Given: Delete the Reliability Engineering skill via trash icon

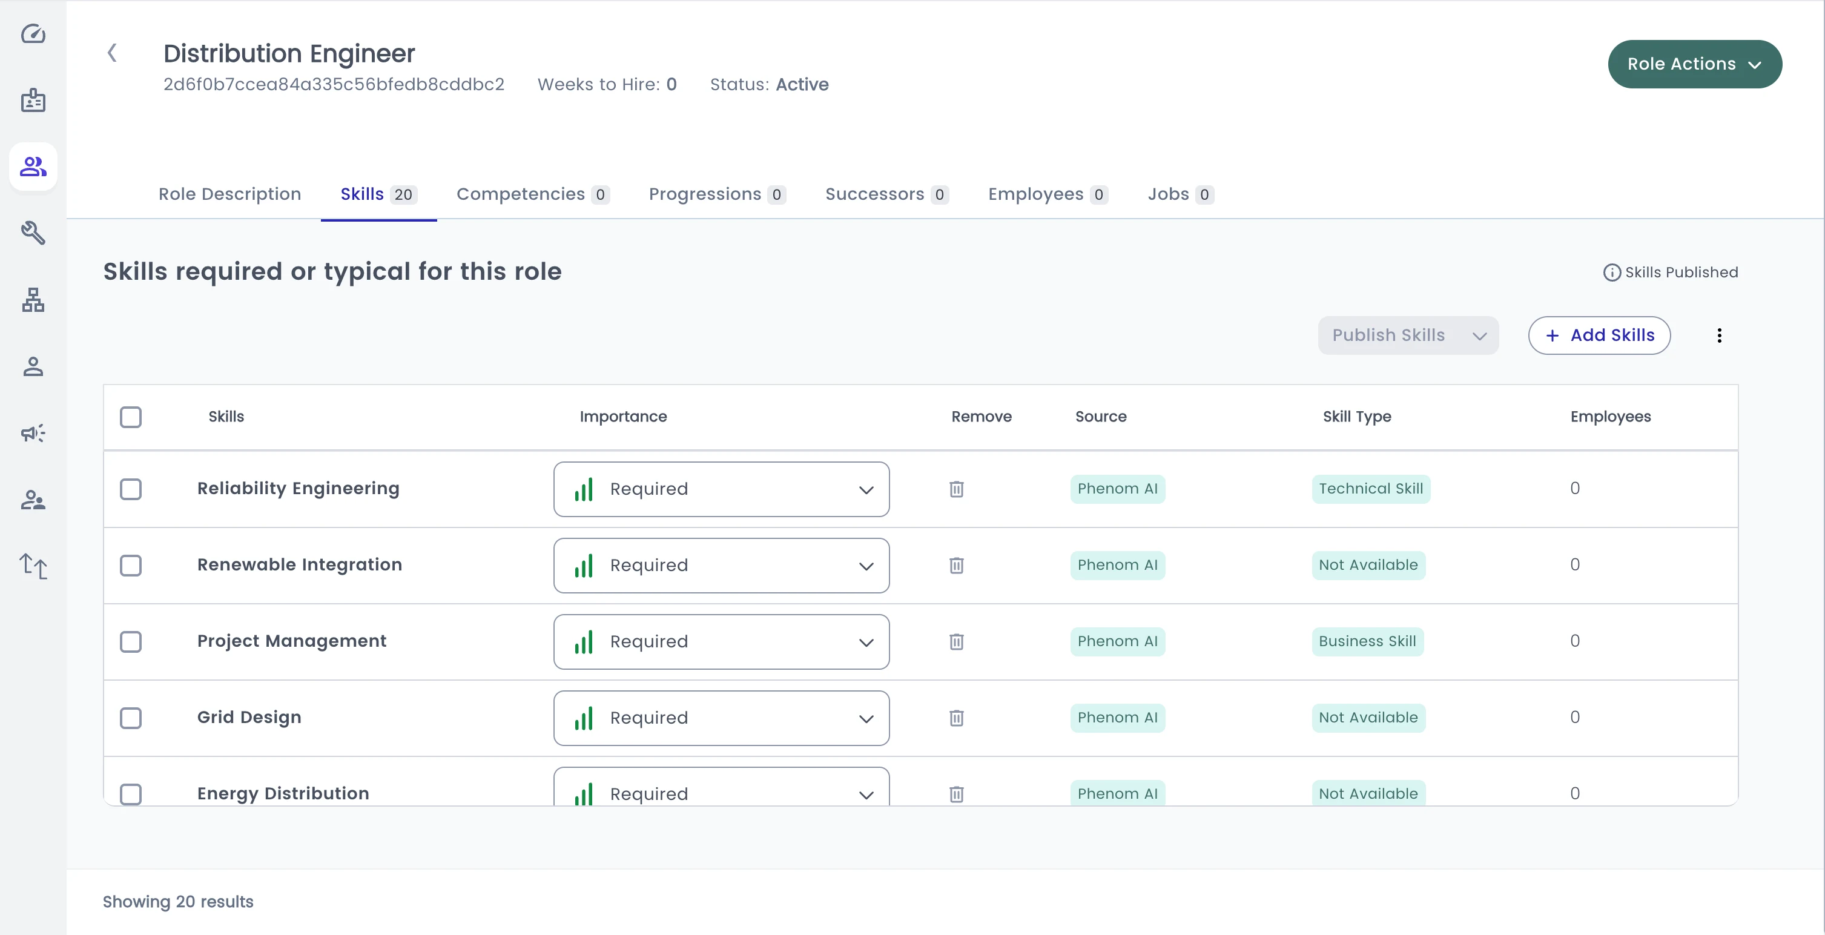Looking at the screenshot, I should coord(957,489).
